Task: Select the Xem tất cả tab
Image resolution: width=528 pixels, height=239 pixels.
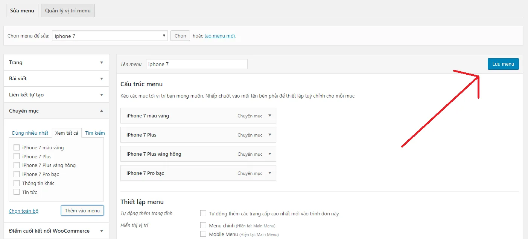Action: click(67, 133)
